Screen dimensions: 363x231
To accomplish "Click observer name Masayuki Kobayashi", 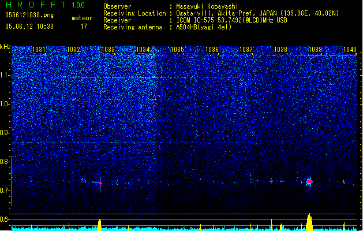I will click(x=207, y=6).
